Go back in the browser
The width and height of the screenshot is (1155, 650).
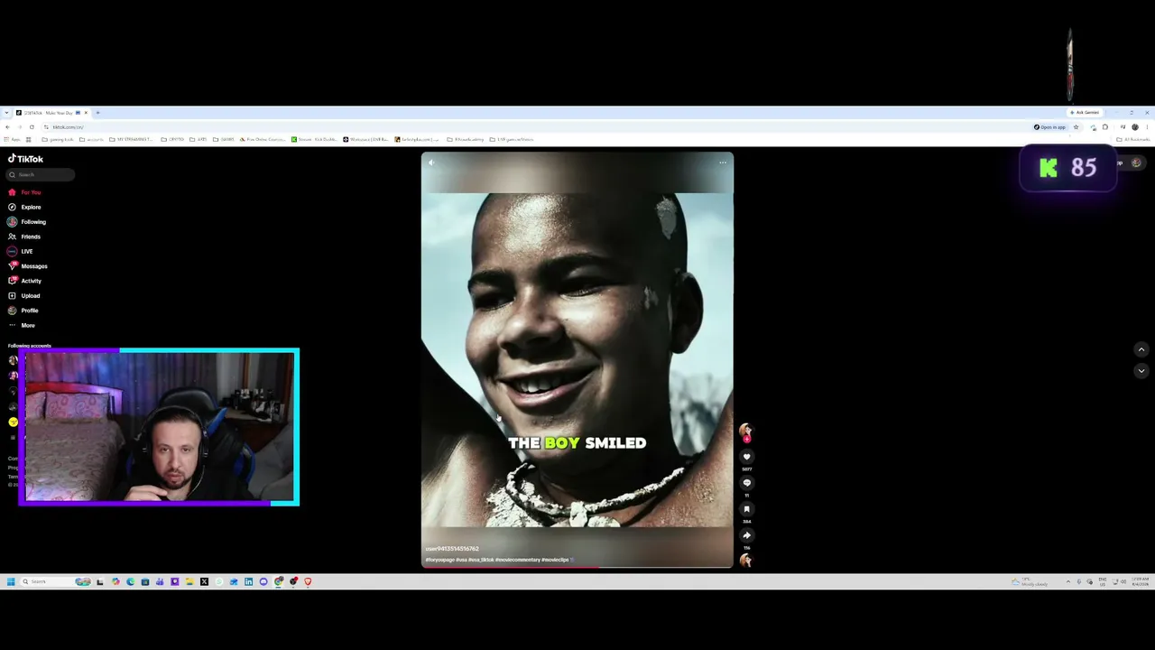pos(7,127)
